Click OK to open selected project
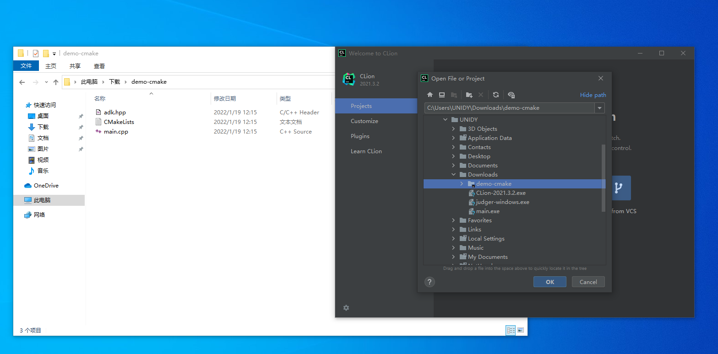 (x=550, y=282)
